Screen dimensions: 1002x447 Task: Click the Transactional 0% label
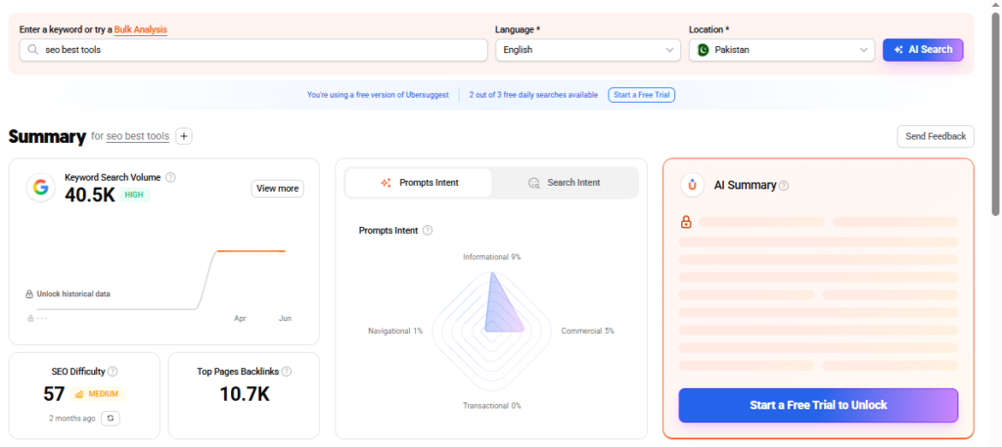492,406
